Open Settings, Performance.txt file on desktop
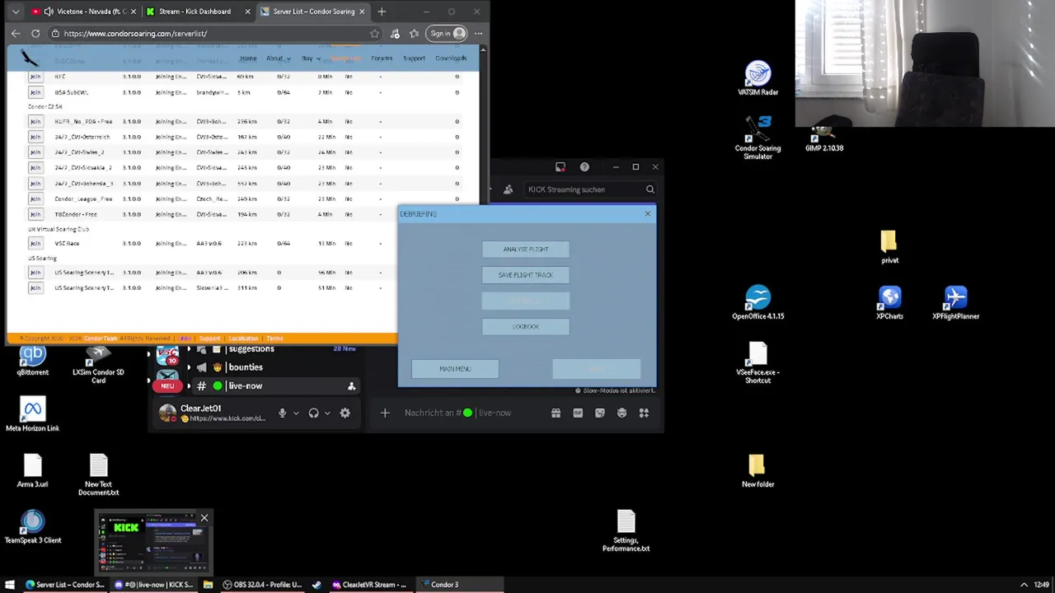The width and height of the screenshot is (1055, 593). tap(626, 531)
